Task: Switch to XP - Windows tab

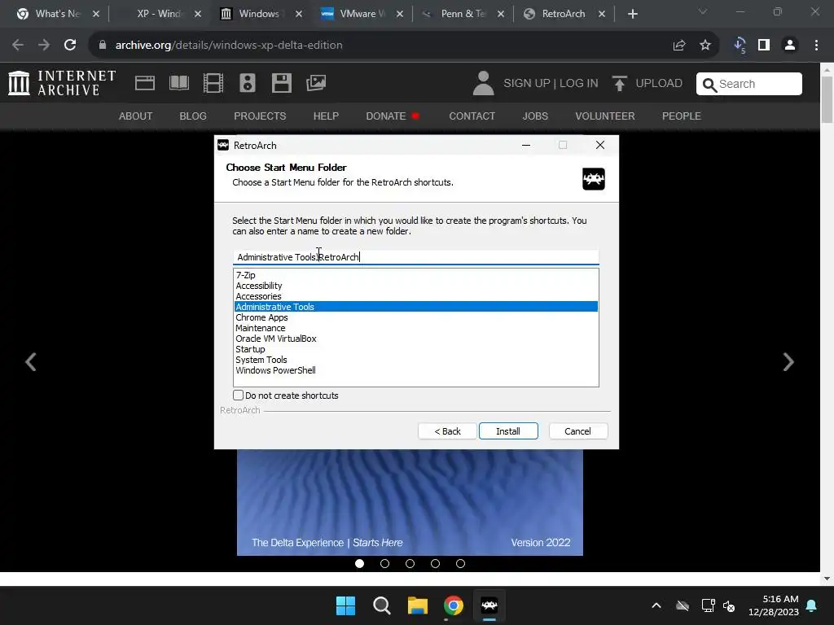Action: [x=160, y=14]
